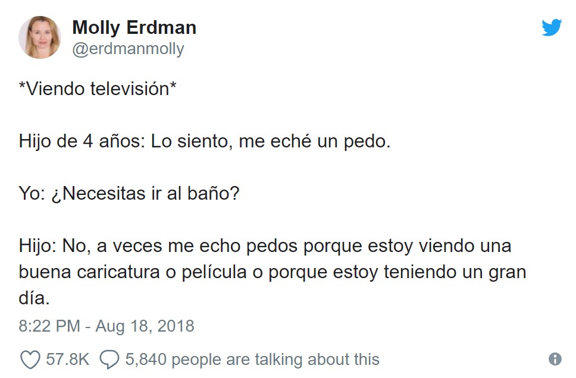Open Molly Erdman's profile photo
This screenshot has height=378, width=576.
(40, 37)
